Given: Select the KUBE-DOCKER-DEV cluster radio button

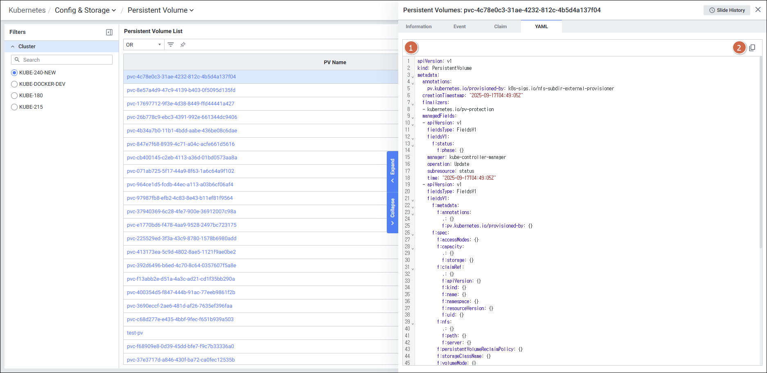Looking at the screenshot, I should pos(14,84).
